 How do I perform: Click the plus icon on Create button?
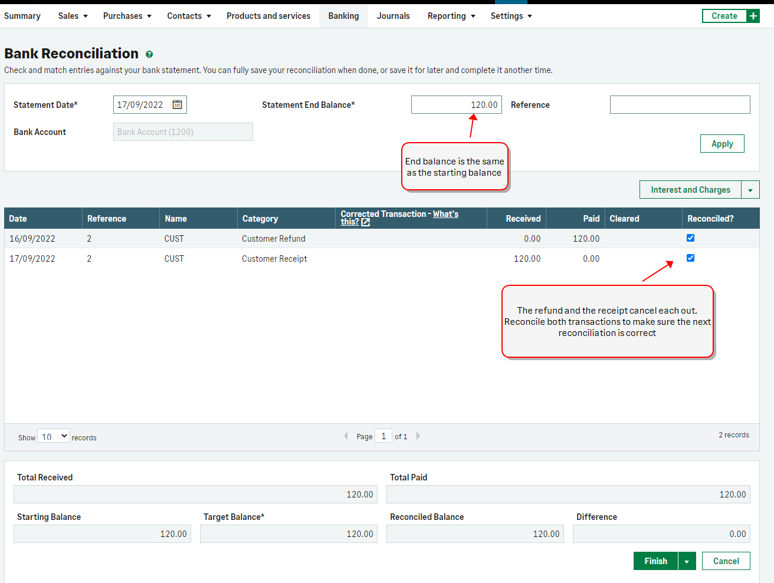pos(753,16)
